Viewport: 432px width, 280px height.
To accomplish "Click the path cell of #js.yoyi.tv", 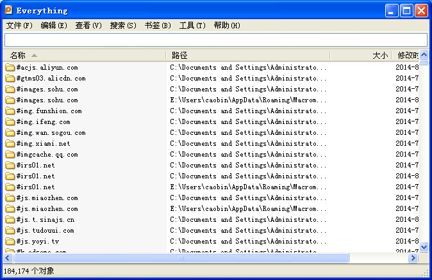I will [248, 242].
